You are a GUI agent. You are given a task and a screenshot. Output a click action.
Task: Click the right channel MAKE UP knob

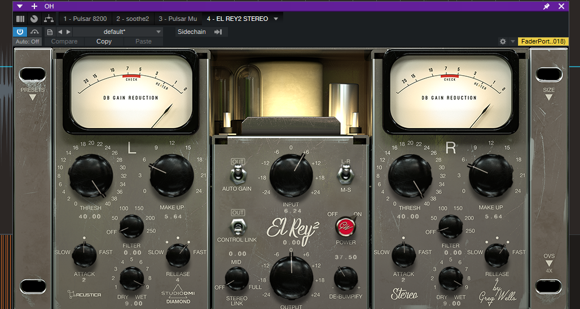[491, 176]
